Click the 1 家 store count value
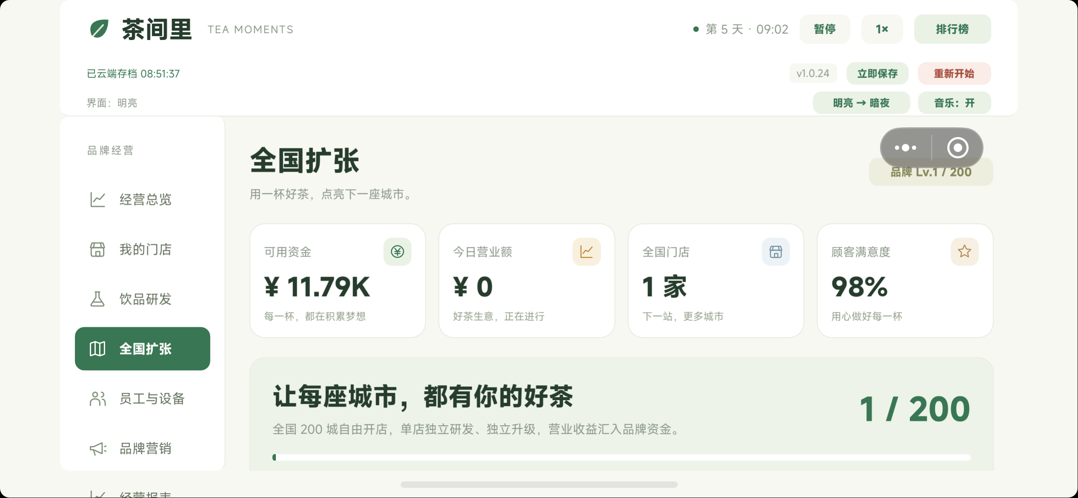 (665, 286)
